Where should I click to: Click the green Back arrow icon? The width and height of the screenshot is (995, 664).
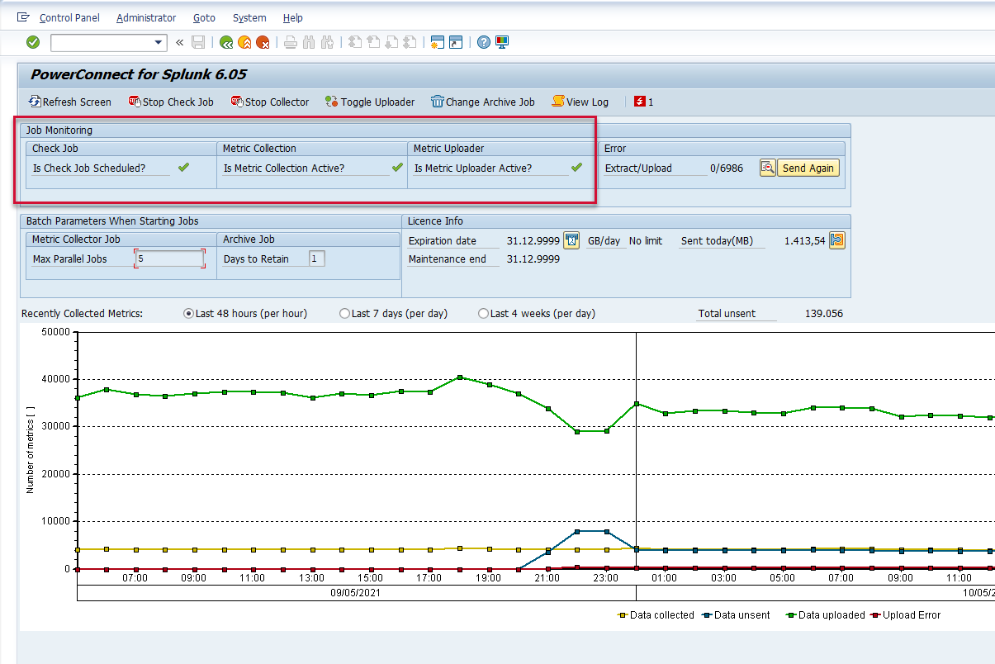pos(226,42)
